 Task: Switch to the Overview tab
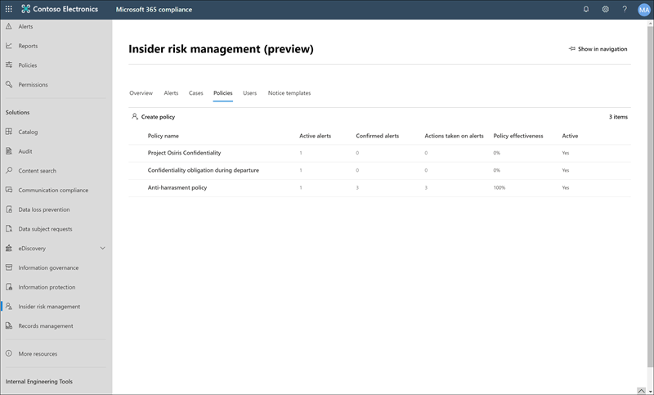(141, 93)
